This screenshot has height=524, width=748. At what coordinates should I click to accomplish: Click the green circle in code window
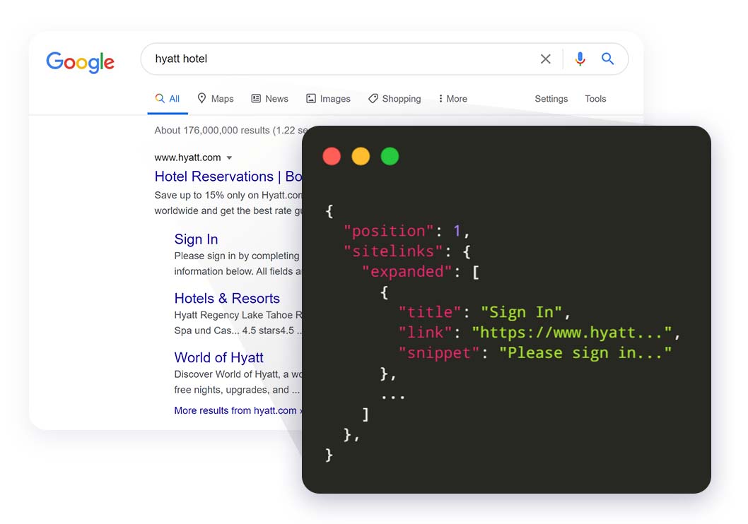pyautogui.click(x=390, y=156)
